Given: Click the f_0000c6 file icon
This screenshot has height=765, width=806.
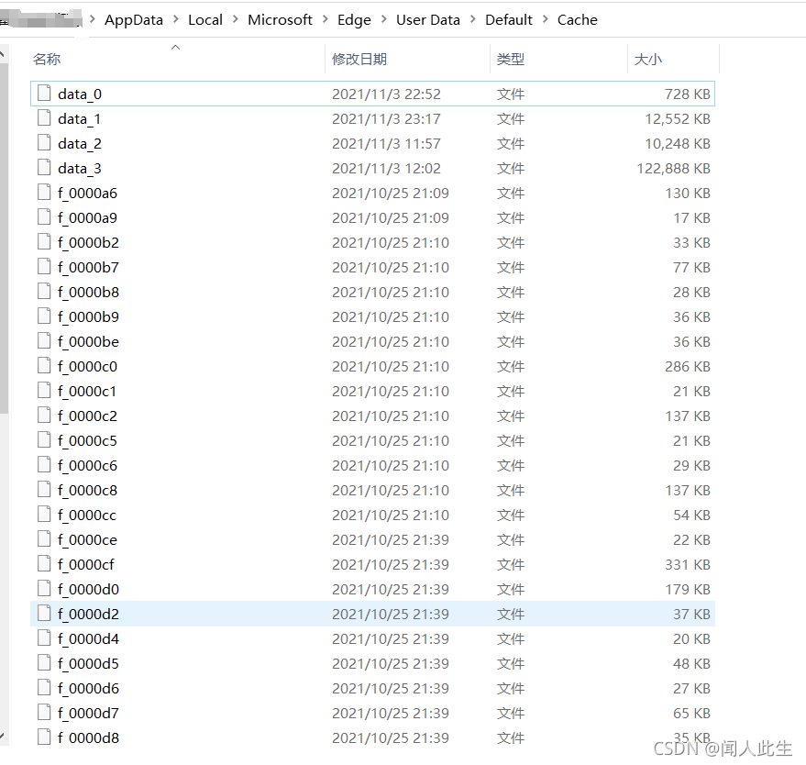Looking at the screenshot, I should (x=44, y=465).
